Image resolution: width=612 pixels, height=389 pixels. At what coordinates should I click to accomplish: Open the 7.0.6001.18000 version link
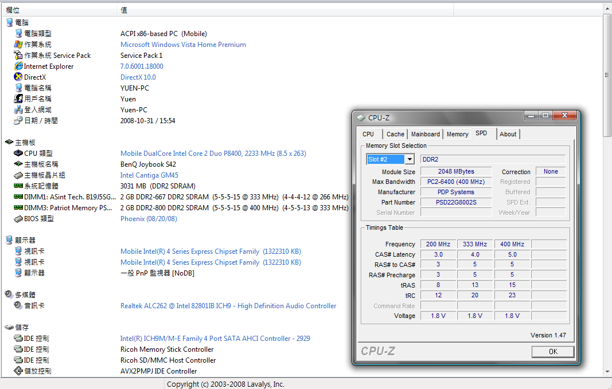142,66
